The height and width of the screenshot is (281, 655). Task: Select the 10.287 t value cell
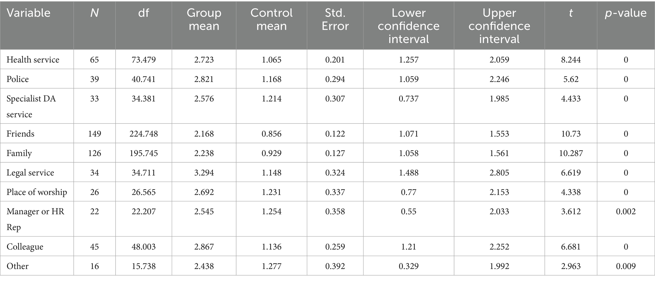[x=571, y=153]
